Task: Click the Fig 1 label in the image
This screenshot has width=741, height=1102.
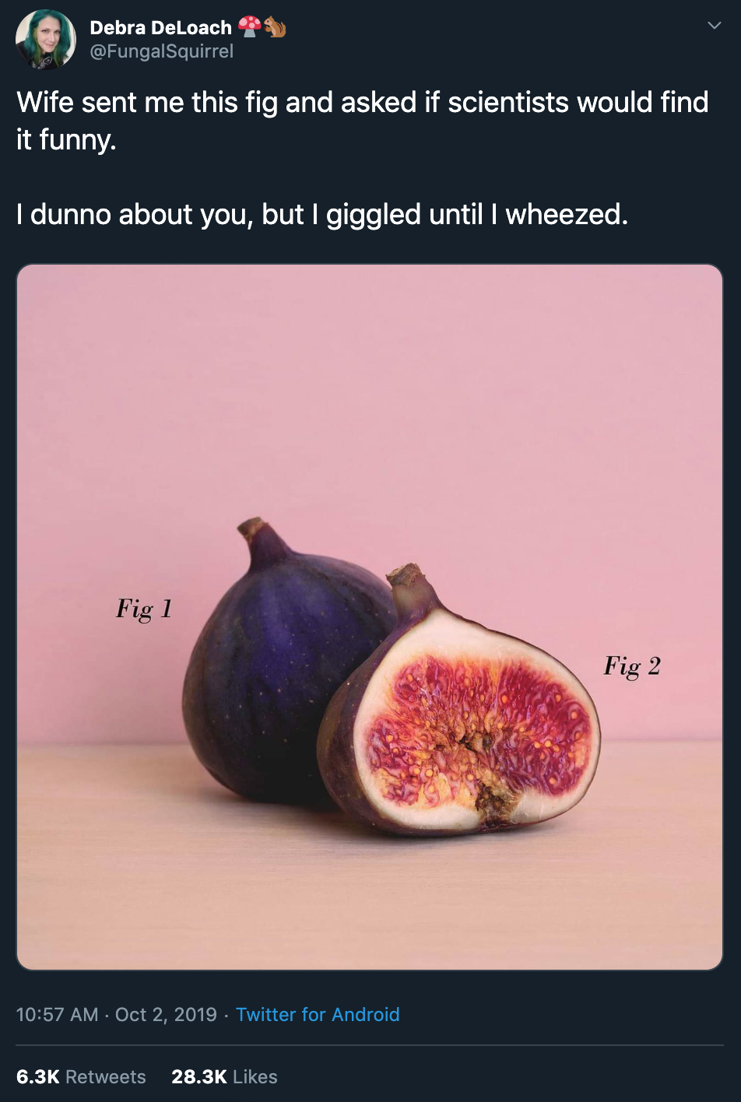Action: pos(144,609)
